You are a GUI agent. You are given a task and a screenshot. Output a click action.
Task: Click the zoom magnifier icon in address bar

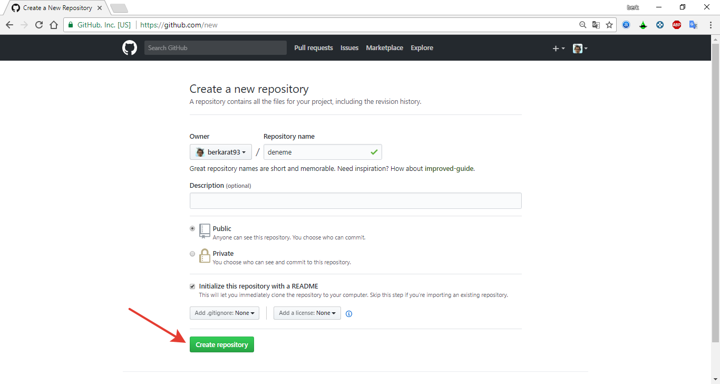[x=582, y=25]
